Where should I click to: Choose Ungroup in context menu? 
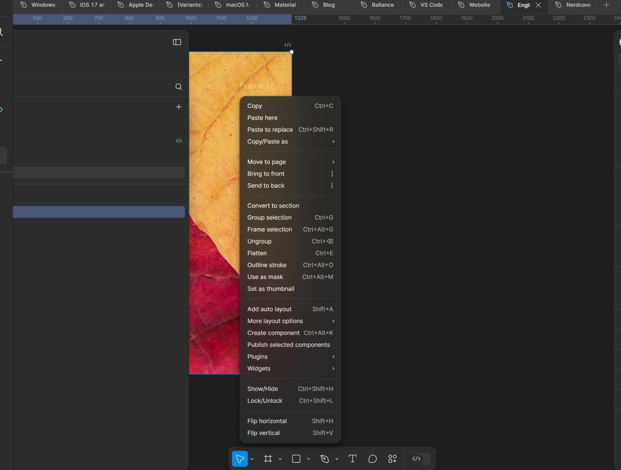click(290, 241)
